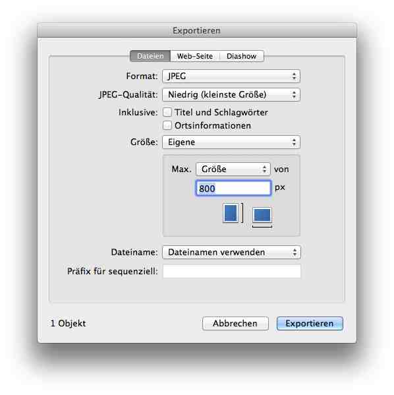Click the Format dropdown stepper arrows
This screenshot has width=394, height=395.
click(294, 76)
